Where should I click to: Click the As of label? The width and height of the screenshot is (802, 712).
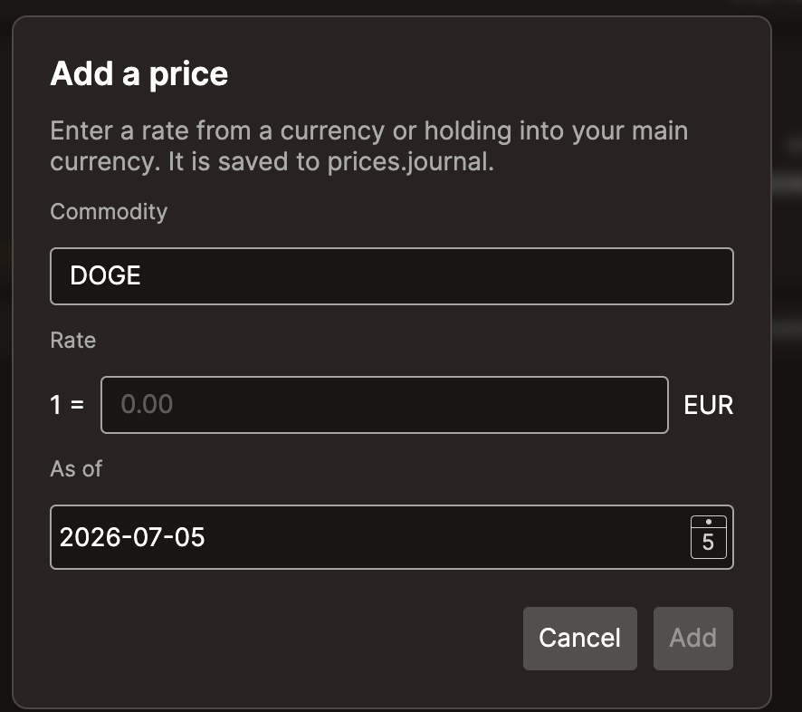76,469
